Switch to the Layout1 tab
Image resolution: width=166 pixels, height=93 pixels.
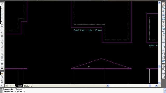pos(27,86)
